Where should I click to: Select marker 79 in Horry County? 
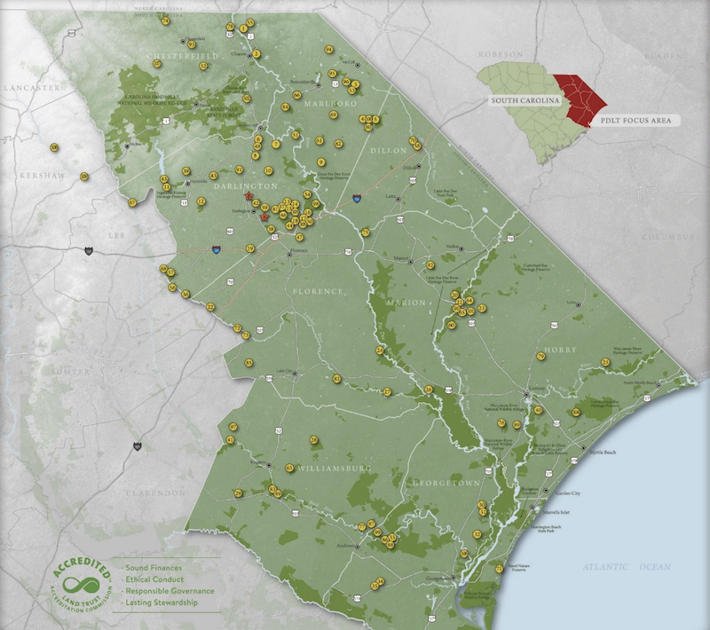[540, 357]
